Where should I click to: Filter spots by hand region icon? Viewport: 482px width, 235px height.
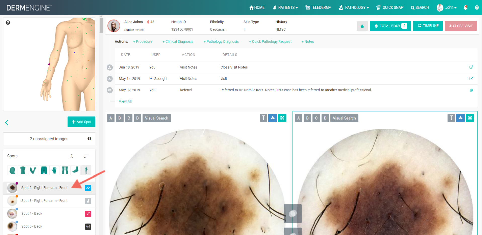(54, 170)
